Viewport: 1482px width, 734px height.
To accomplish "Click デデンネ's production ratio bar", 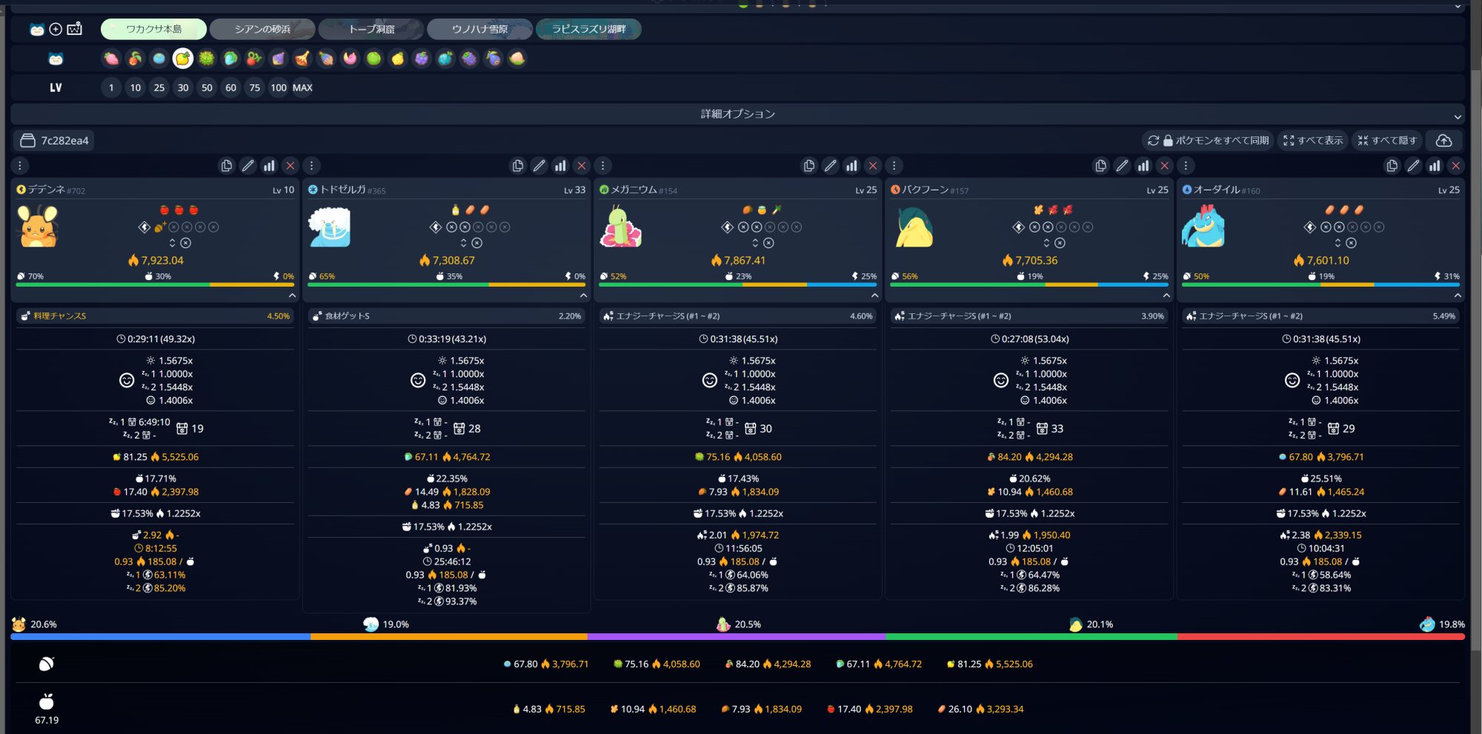I will [x=155, y=284].
